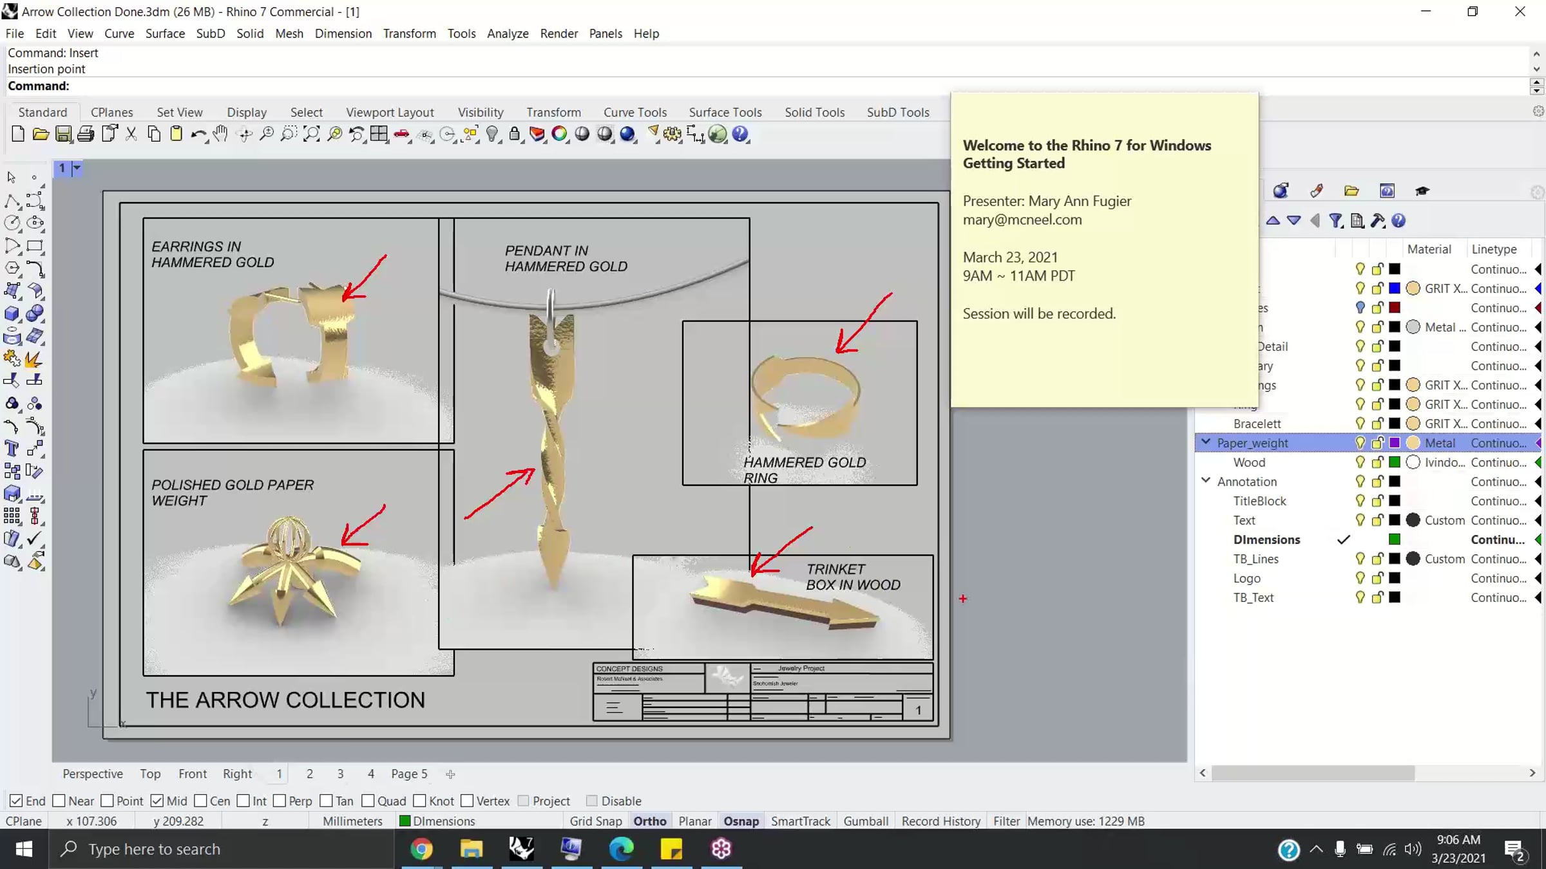Click the Open file folder icon
This screenshot has height=869, width=1546.
[x=41, y=134]
